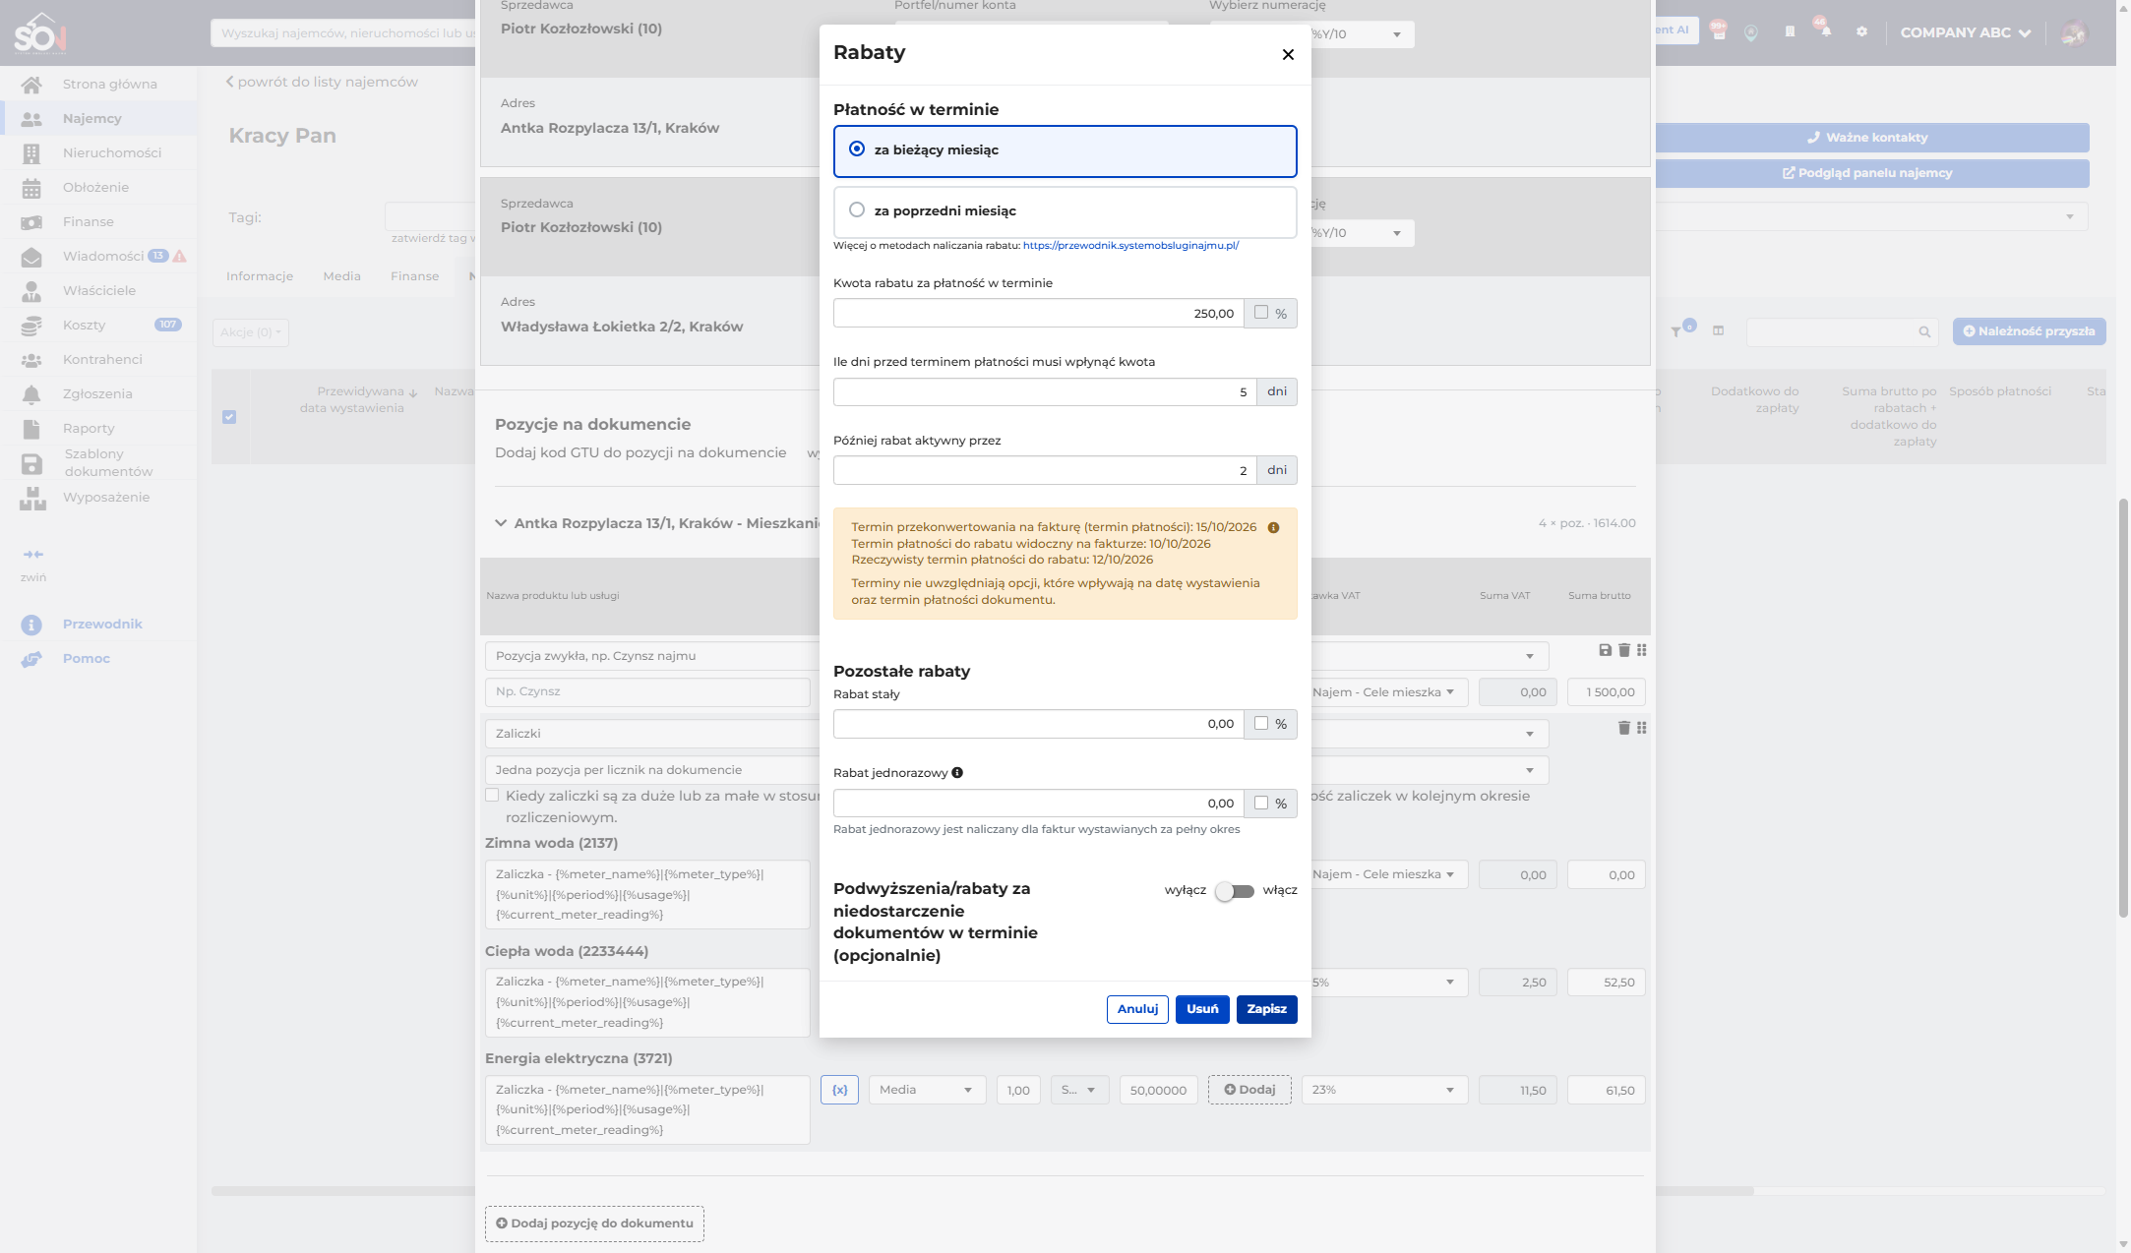Focus the 250,00 discount amount field
Viewport: 2131px width, 1253px height.
click(x=1038, y=313)
